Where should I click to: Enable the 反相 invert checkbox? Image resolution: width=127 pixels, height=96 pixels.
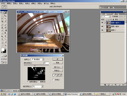pos(53,80)
